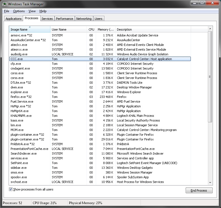The height and width of the screenshot is (208, 221).
Task: Select the SetPoint.exe process
Action: click(100, 163)
